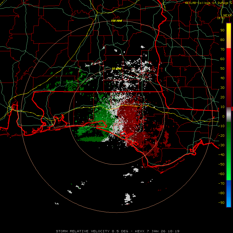Click the 30 value on velocity scale
Screen dimensions: 233x233
coord(222,88)
